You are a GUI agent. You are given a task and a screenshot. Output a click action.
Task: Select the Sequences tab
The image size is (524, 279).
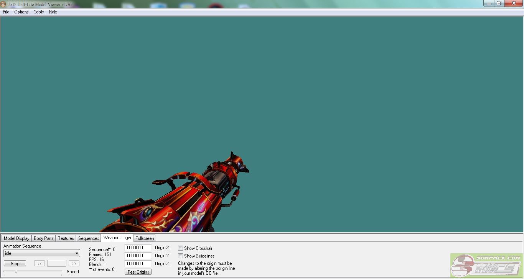point(89,238)
